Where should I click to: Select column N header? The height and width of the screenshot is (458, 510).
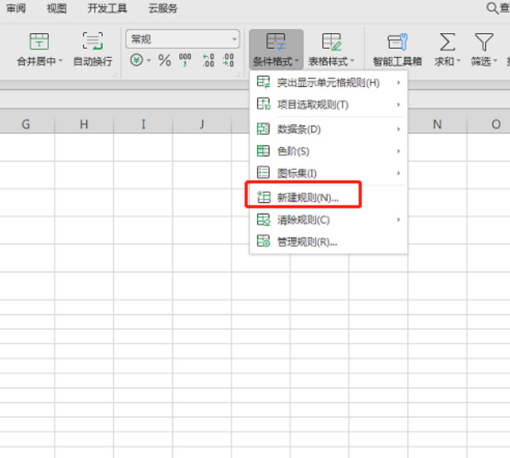pos(438,124)
